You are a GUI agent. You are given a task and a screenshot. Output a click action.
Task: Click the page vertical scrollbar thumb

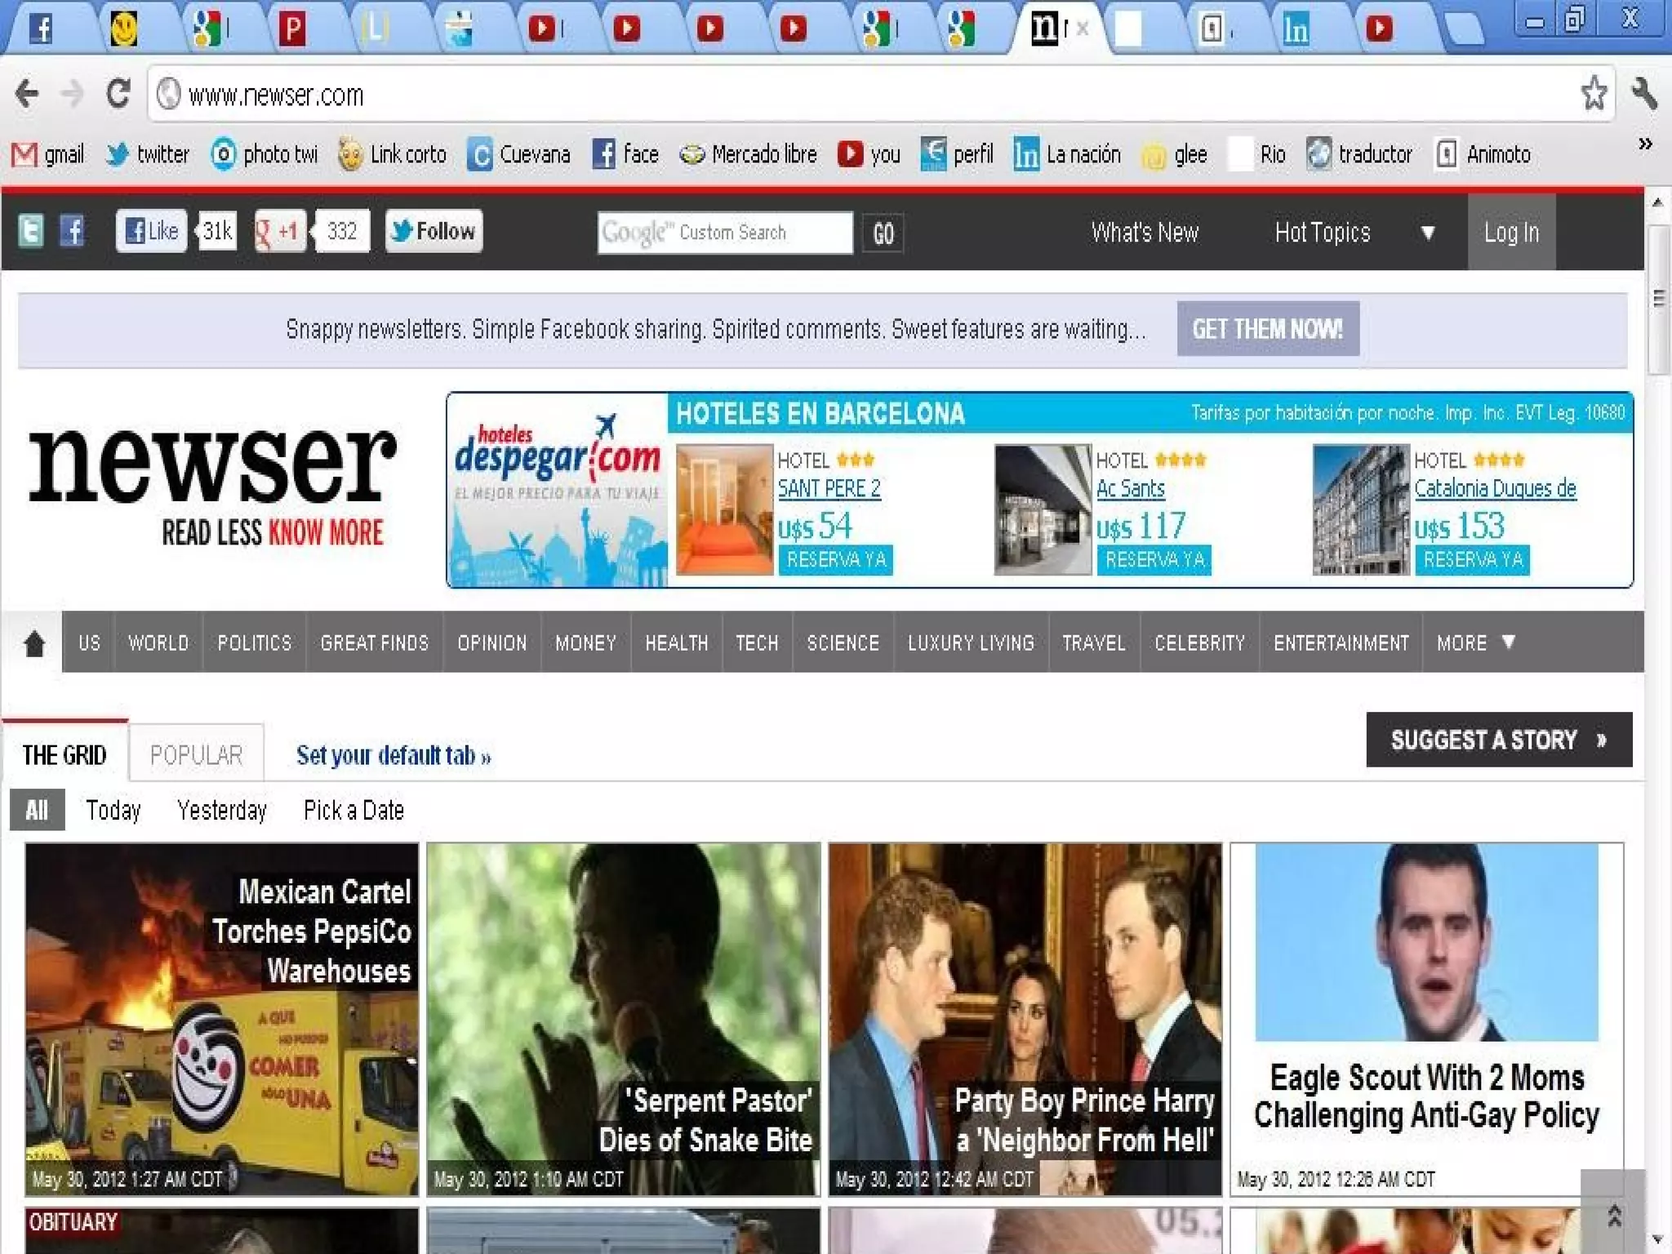[1657, 299]
